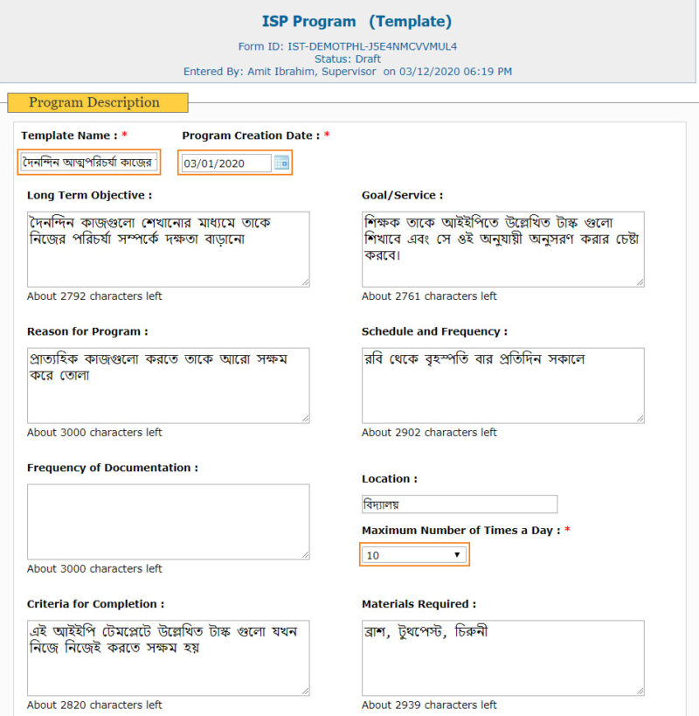
Task: Click inside the Long Term Objective textarea
Action: coord(168,249)
